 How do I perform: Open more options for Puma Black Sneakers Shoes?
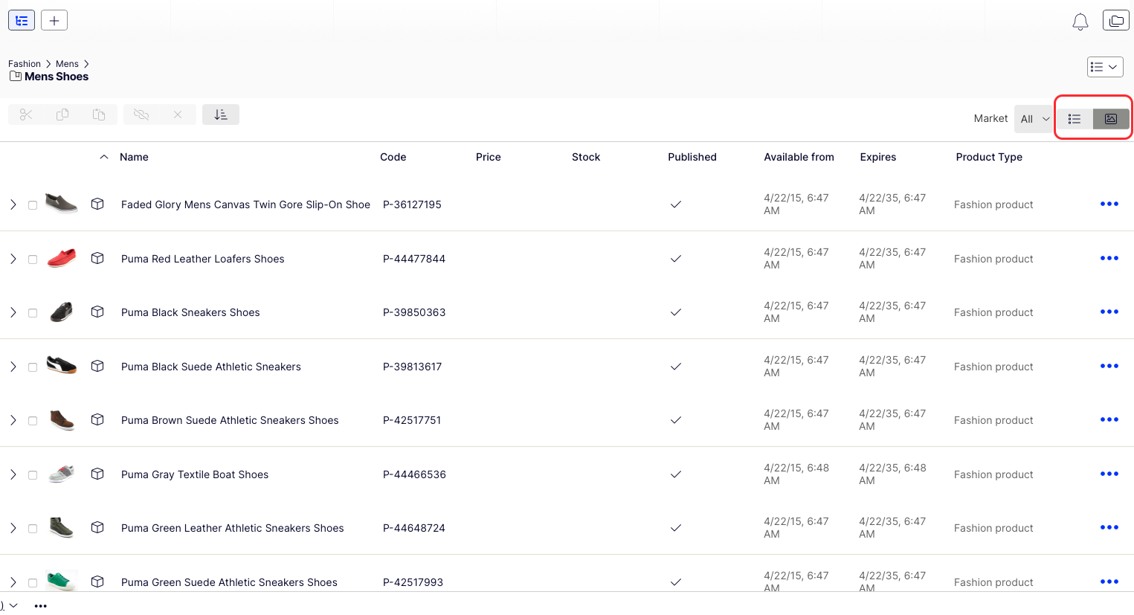point(1109,312)
